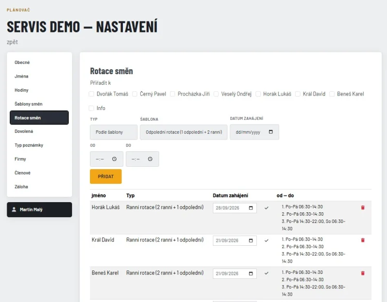Toggle the Horák Lukáš checkbox

pos(258,94)
